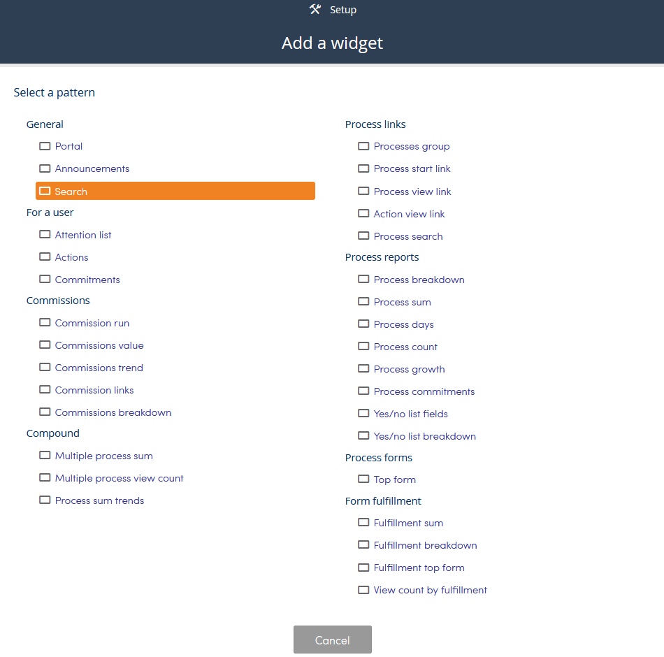The image size is (664, 657).
Task: Click the icon beside Attention list
Action: pos(45,234)
